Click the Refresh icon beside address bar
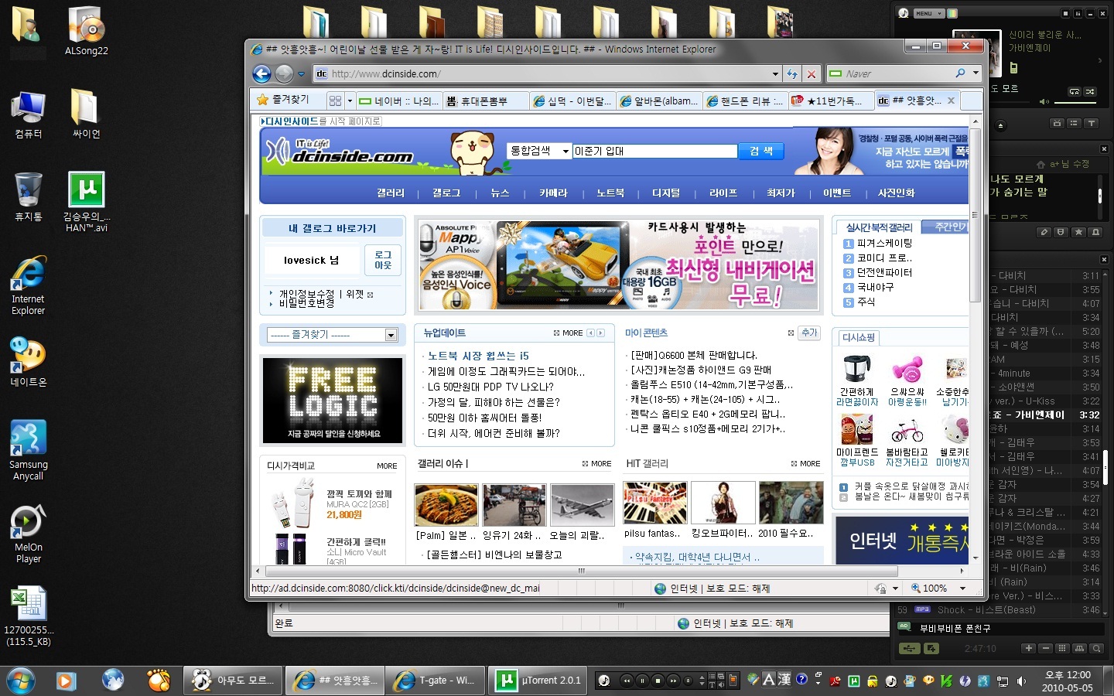 (x=792, y=73)
